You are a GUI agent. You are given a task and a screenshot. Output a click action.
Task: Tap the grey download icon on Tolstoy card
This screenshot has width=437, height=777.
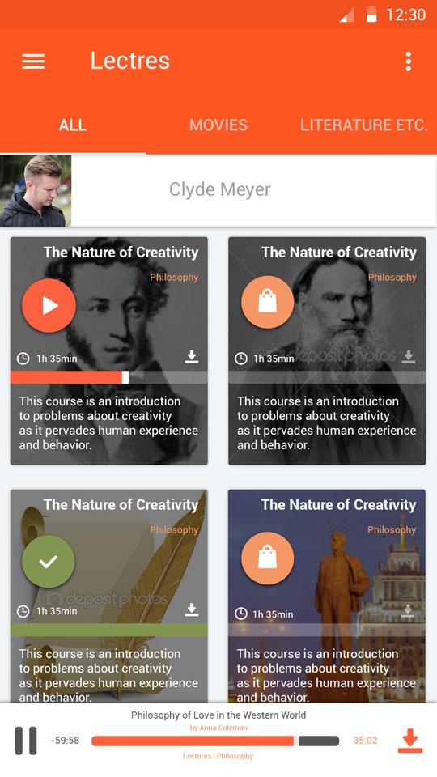(x=409, y=357)
